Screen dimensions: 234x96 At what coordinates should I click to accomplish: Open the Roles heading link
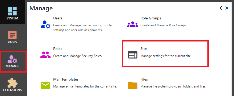point(58,49)
